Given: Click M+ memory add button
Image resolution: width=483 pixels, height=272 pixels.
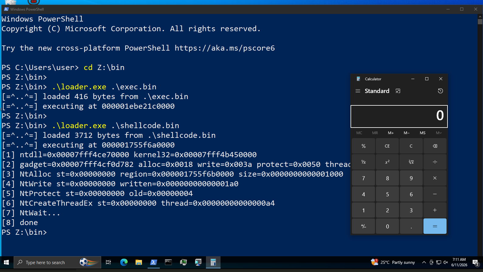Looking at the screenshot, I should tap(391, 133).
